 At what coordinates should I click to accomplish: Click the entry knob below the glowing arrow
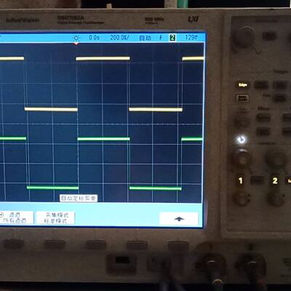[242, 158]
